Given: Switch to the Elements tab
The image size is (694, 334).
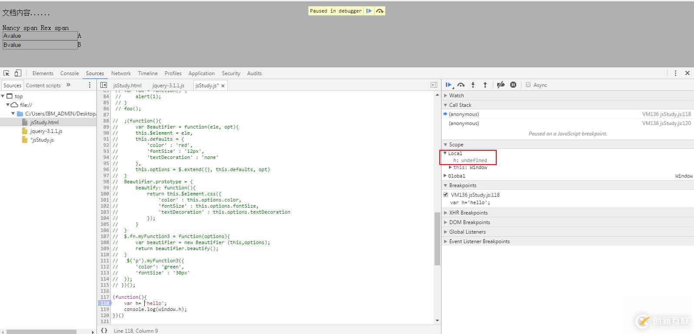Looking at the screenshot, I should 43,73.
